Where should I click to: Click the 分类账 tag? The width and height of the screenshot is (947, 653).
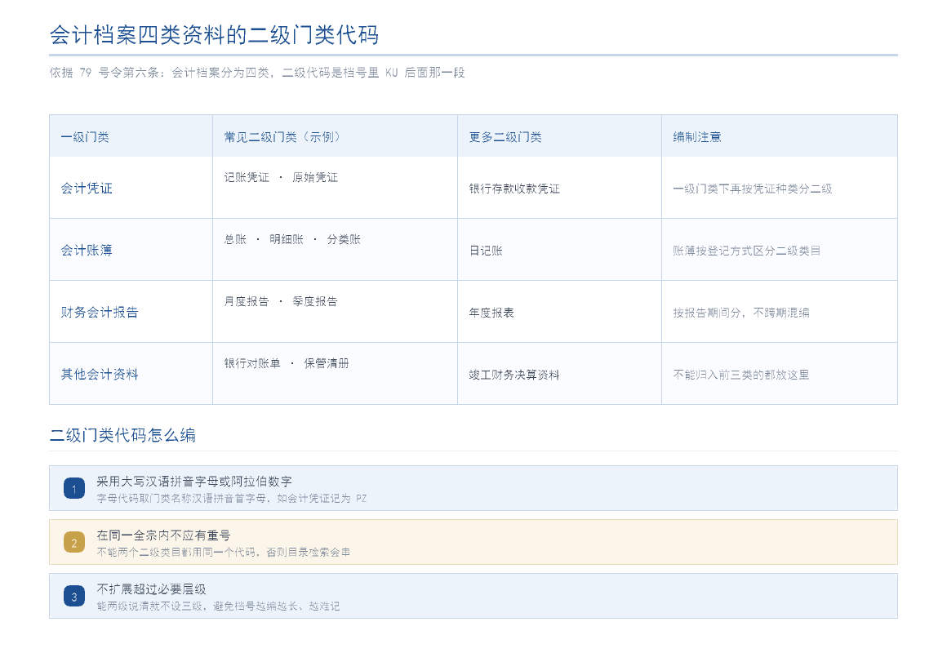(344, 240)
